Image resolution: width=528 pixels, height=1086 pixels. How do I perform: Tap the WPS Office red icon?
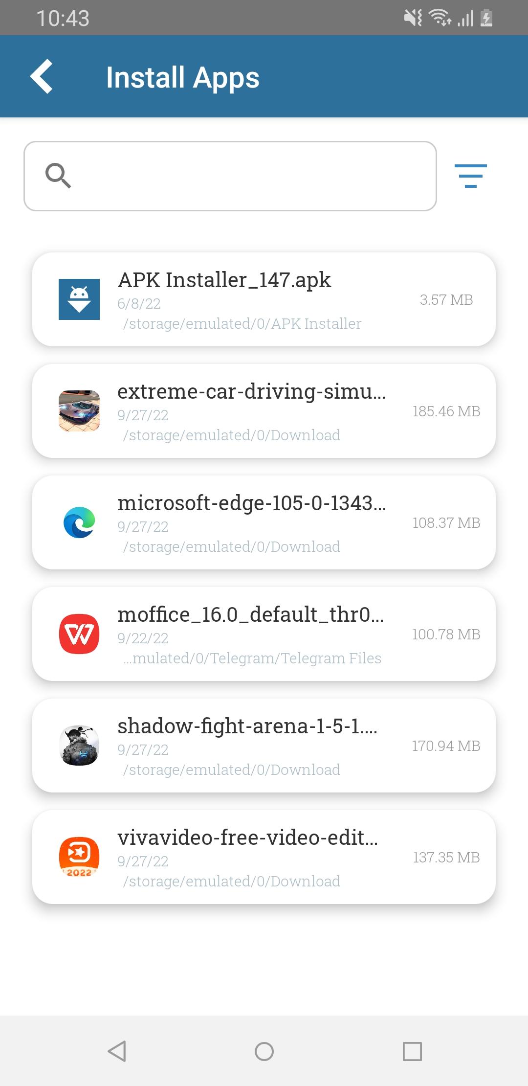79,634
